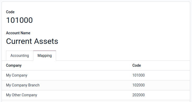Screen dimensions: 192x102
Task: Click the Code label above 101000
Action: pyautogui.click(x=10, y=12)
